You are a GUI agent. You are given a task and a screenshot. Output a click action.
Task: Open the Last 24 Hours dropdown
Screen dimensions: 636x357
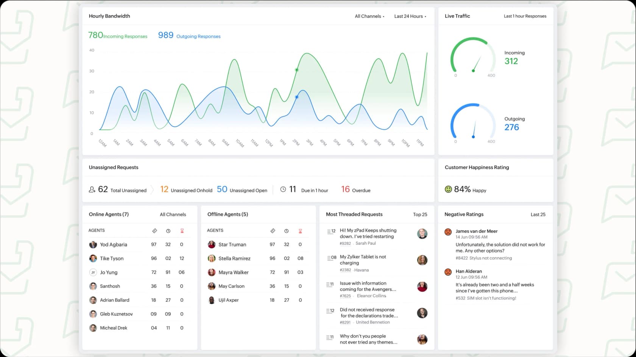[410, 16]
